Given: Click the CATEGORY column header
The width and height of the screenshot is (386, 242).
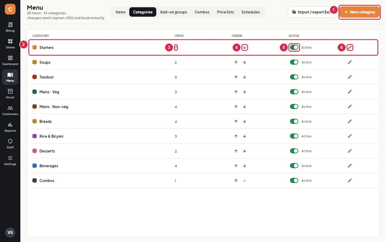Looking at the screenshot, I should click(x=41, y=36).
